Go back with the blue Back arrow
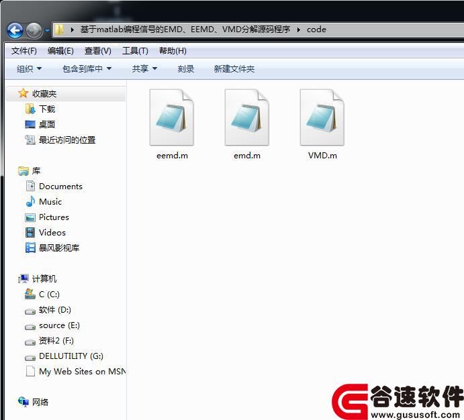464x420 pixels. pyautogui.click(x=15, y=30)
